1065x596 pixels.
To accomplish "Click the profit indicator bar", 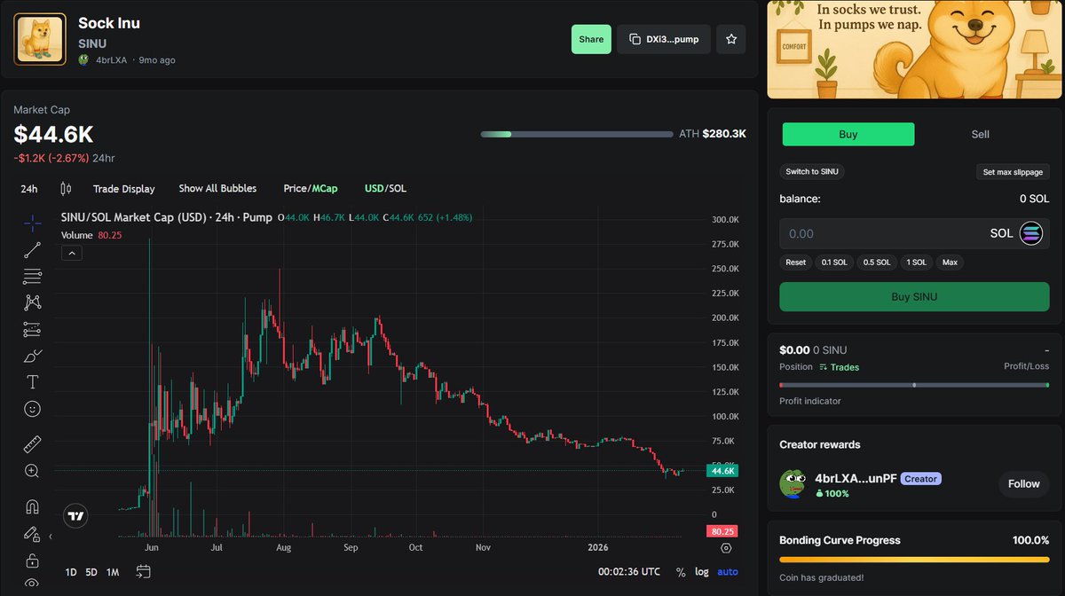I will click(x=914, y=385).
